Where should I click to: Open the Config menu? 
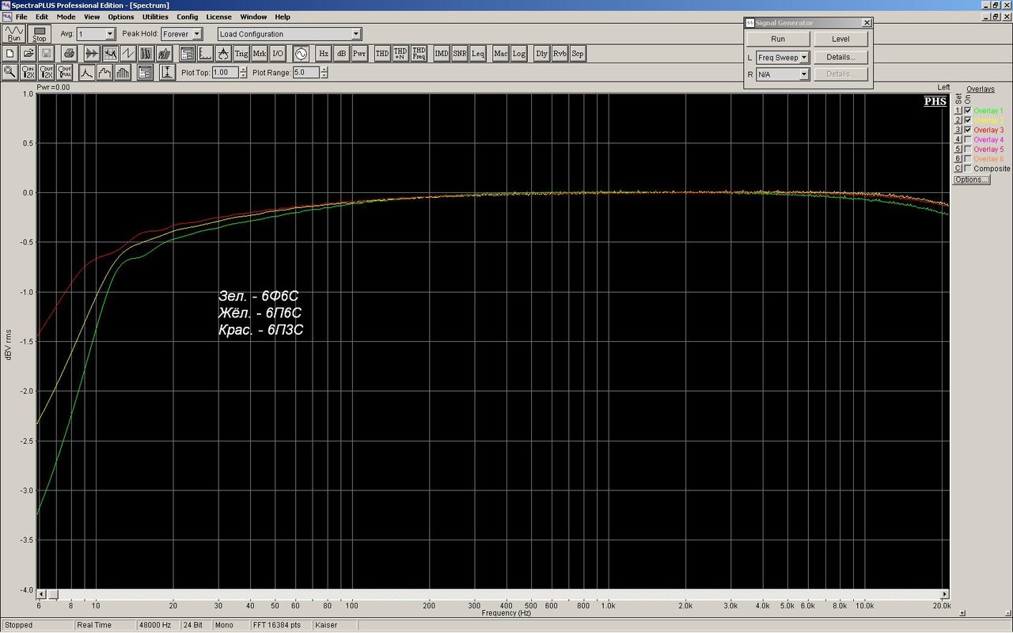188,17
